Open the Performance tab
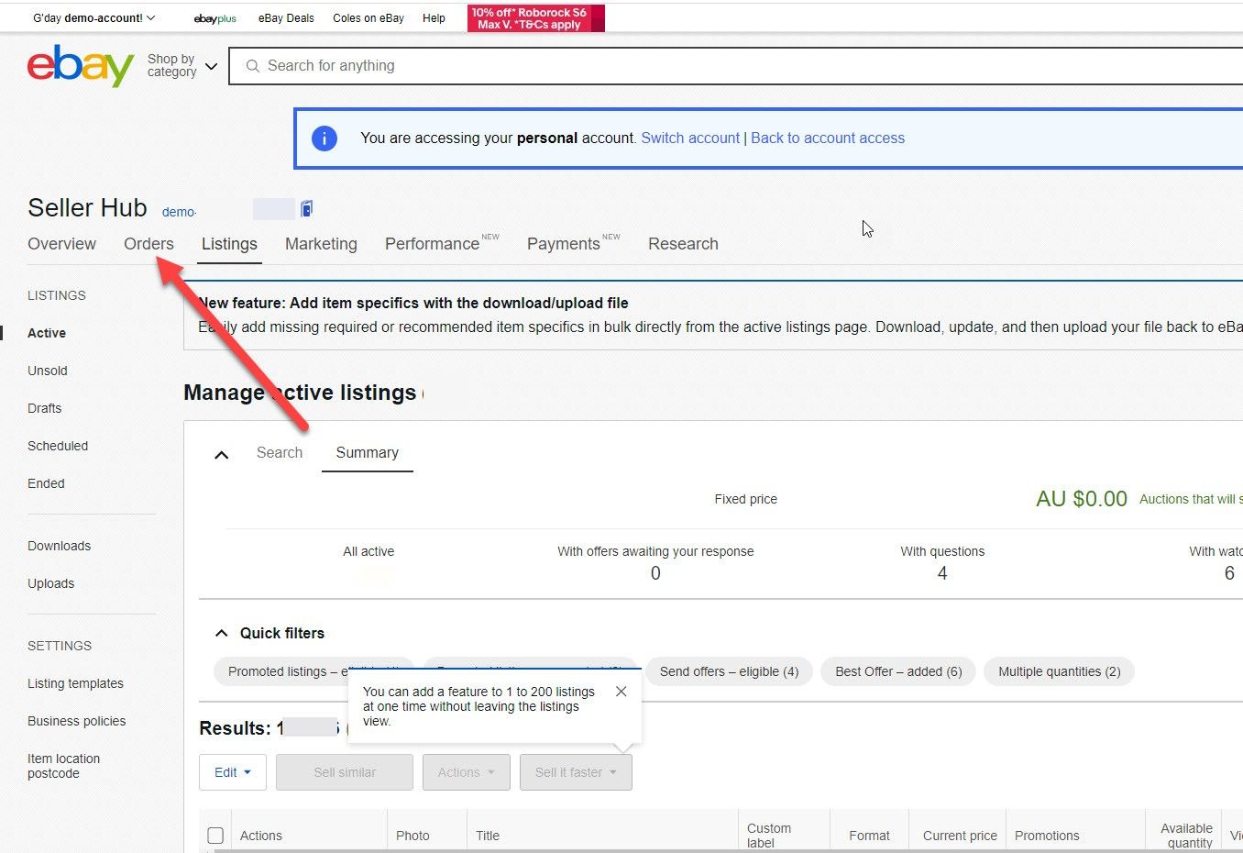 [432, 244]
